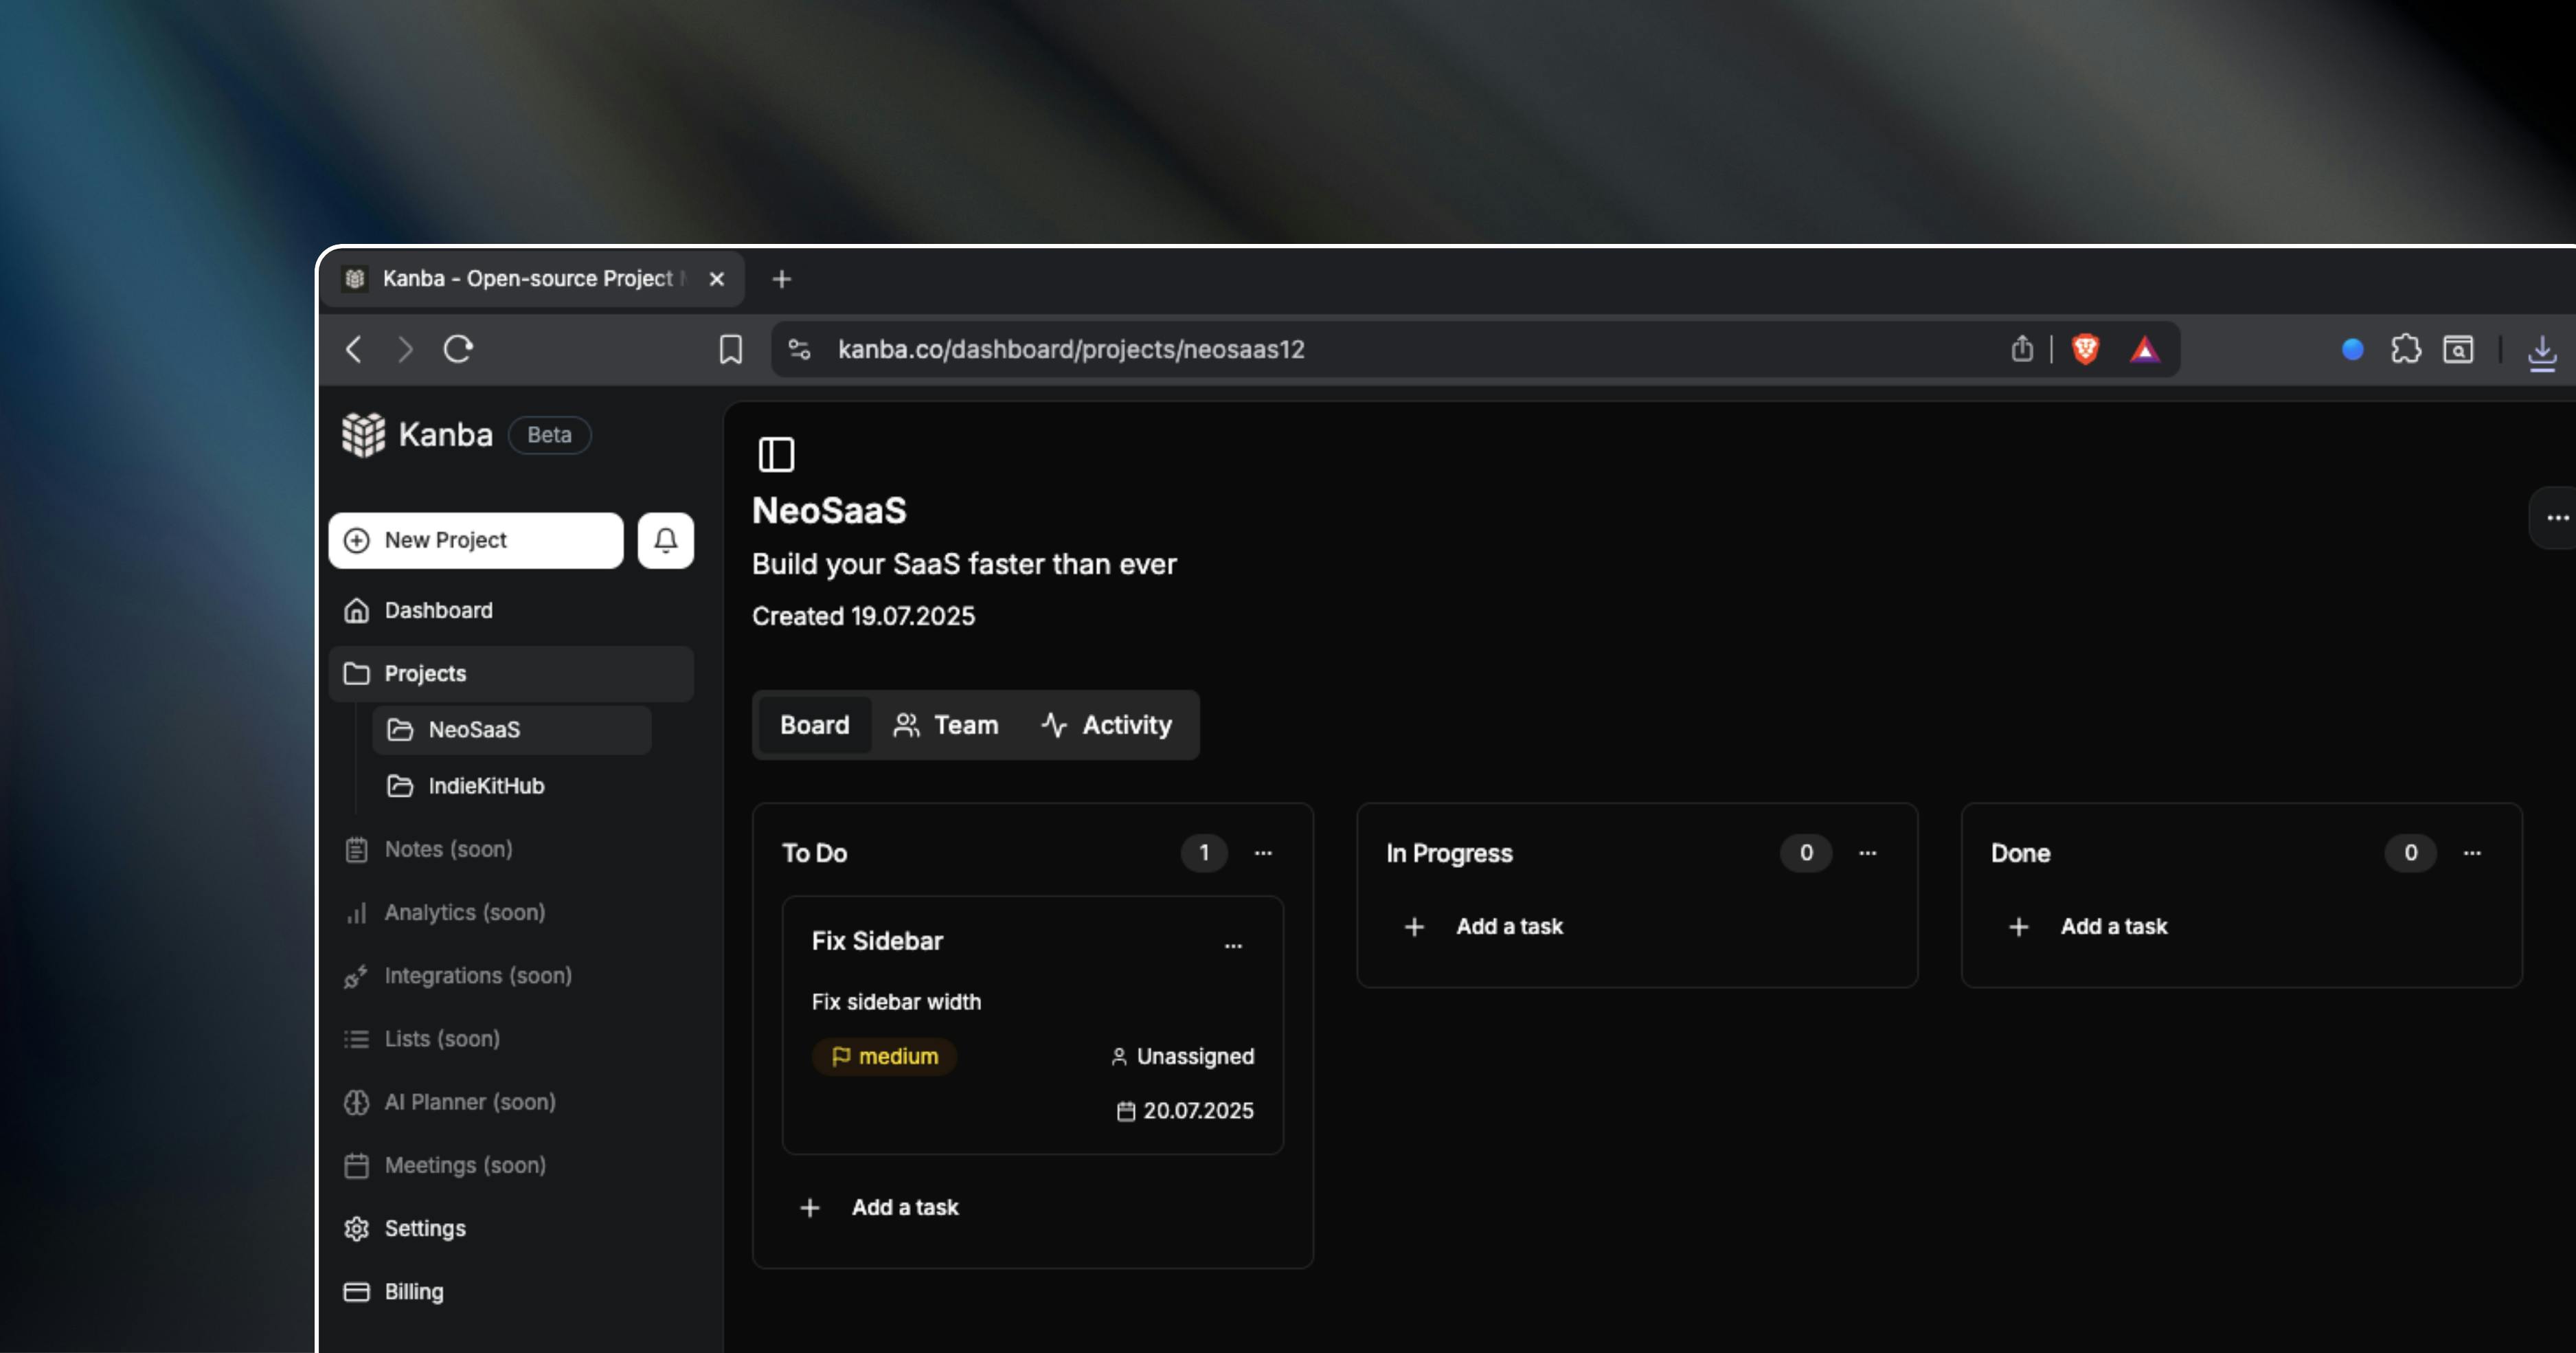Click the To Do task count badge

point(1204,853)
